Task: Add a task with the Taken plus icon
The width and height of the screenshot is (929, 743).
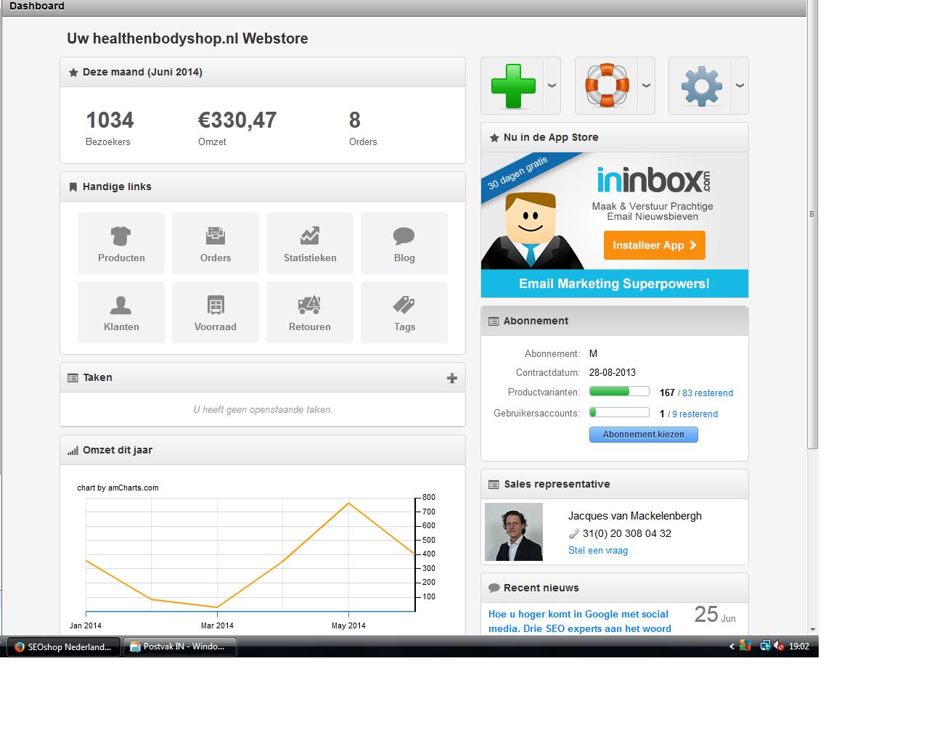Action: (452, 378)
